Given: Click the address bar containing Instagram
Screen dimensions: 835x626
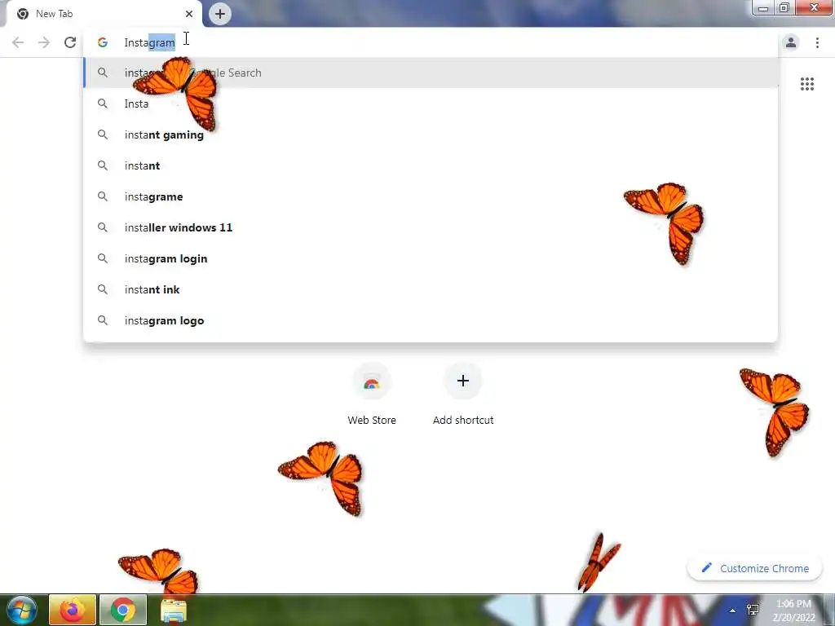Looking at the screenshot, I should [431, 42].
